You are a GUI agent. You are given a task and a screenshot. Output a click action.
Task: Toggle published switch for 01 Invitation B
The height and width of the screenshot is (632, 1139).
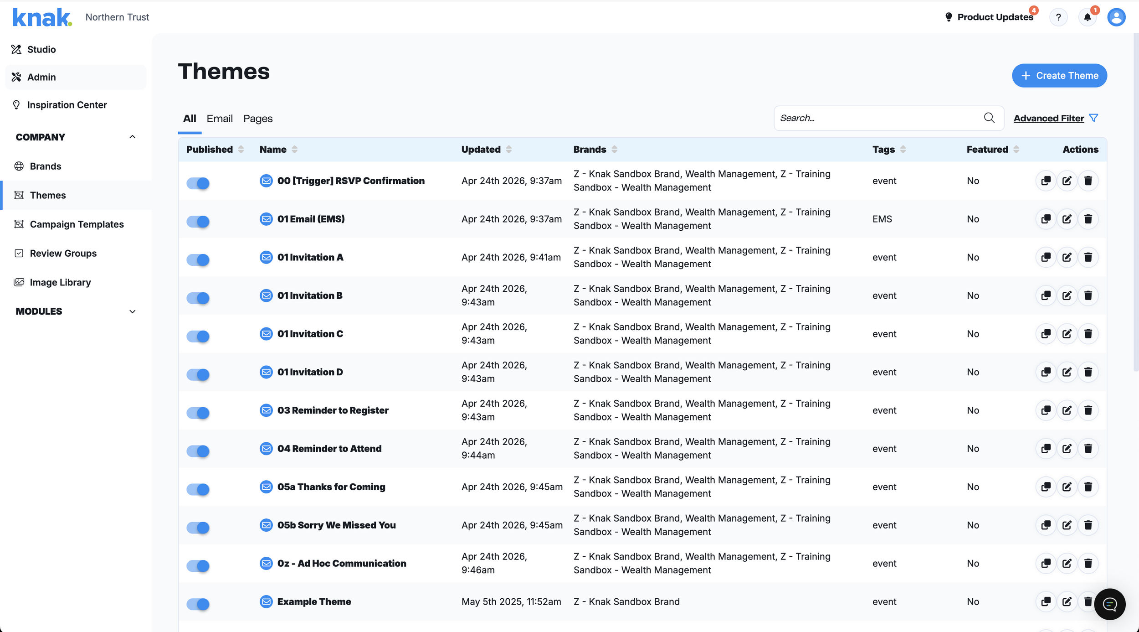[x=198, y=298]
